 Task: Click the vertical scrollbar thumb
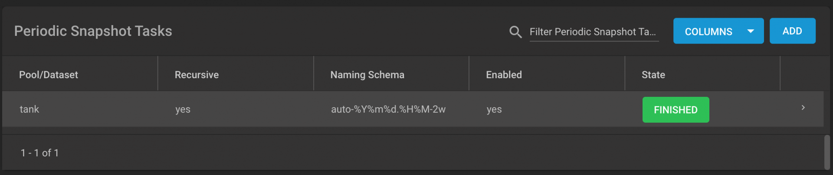(827, 152)
